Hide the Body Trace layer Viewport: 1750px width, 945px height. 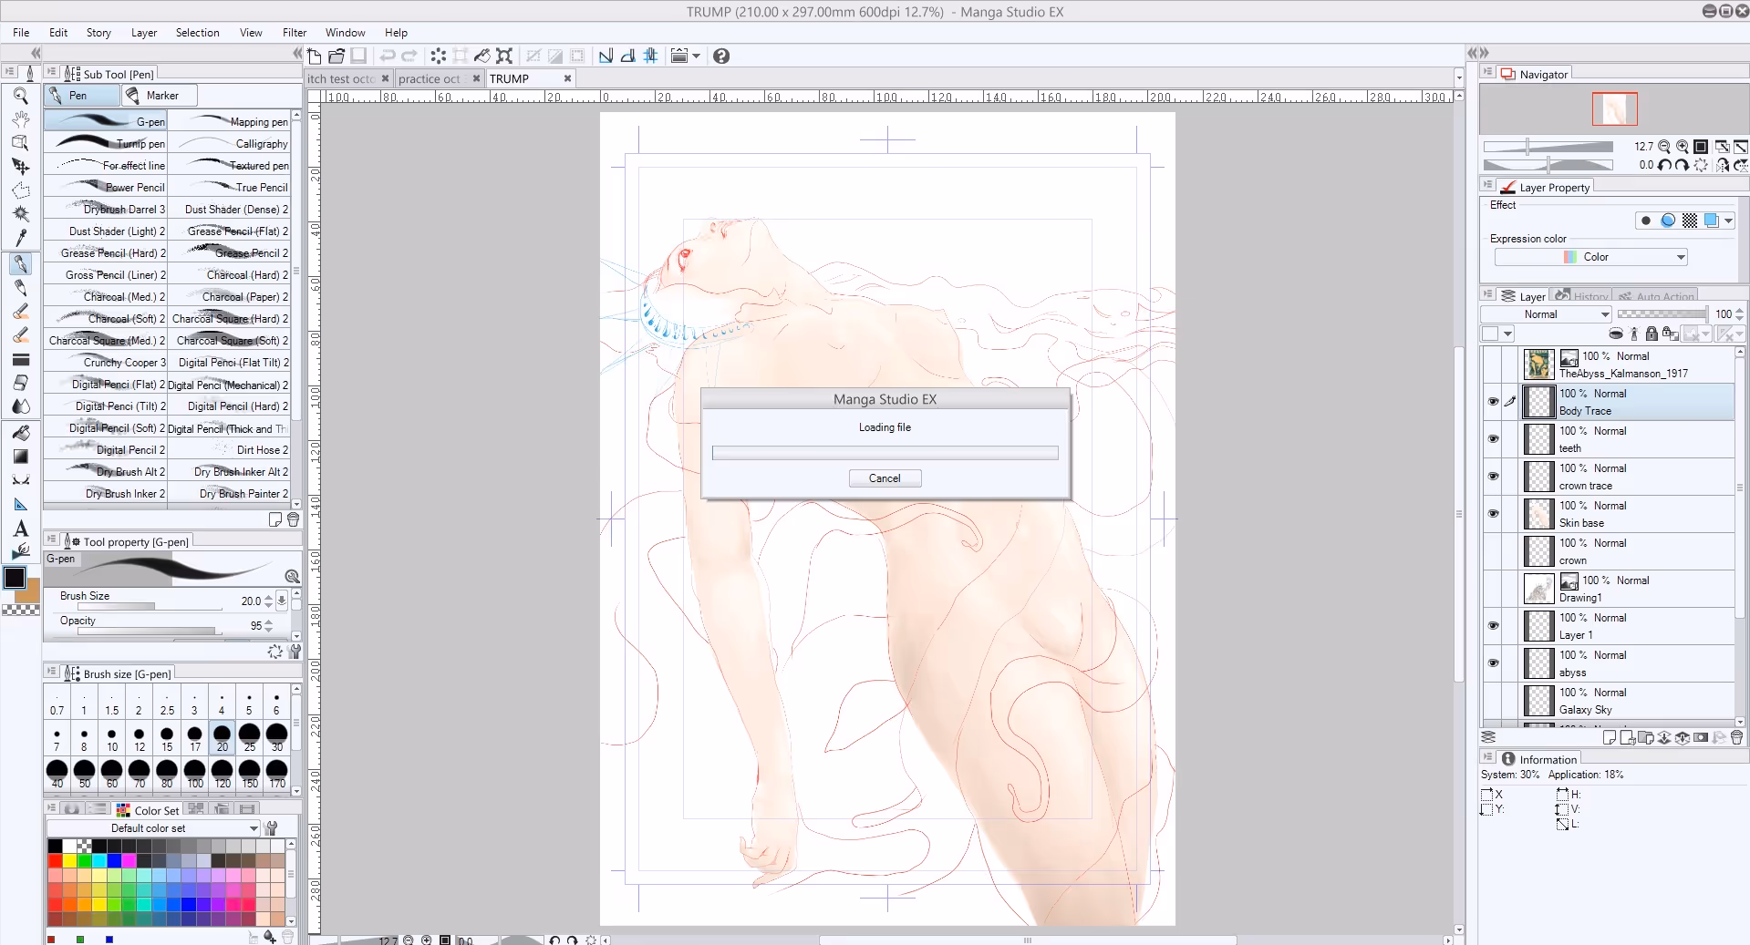(1493, 402)
